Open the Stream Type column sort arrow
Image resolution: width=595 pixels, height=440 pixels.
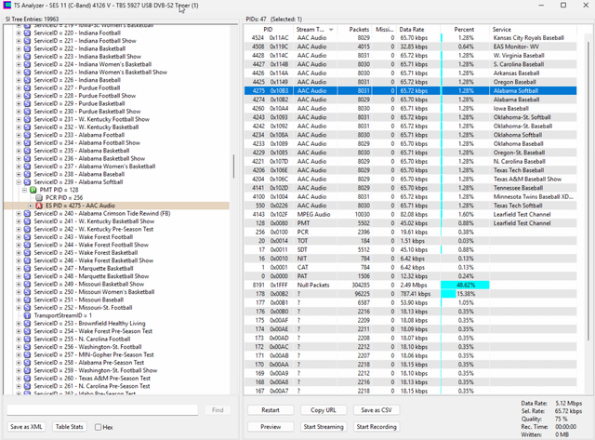click(331, 30)
